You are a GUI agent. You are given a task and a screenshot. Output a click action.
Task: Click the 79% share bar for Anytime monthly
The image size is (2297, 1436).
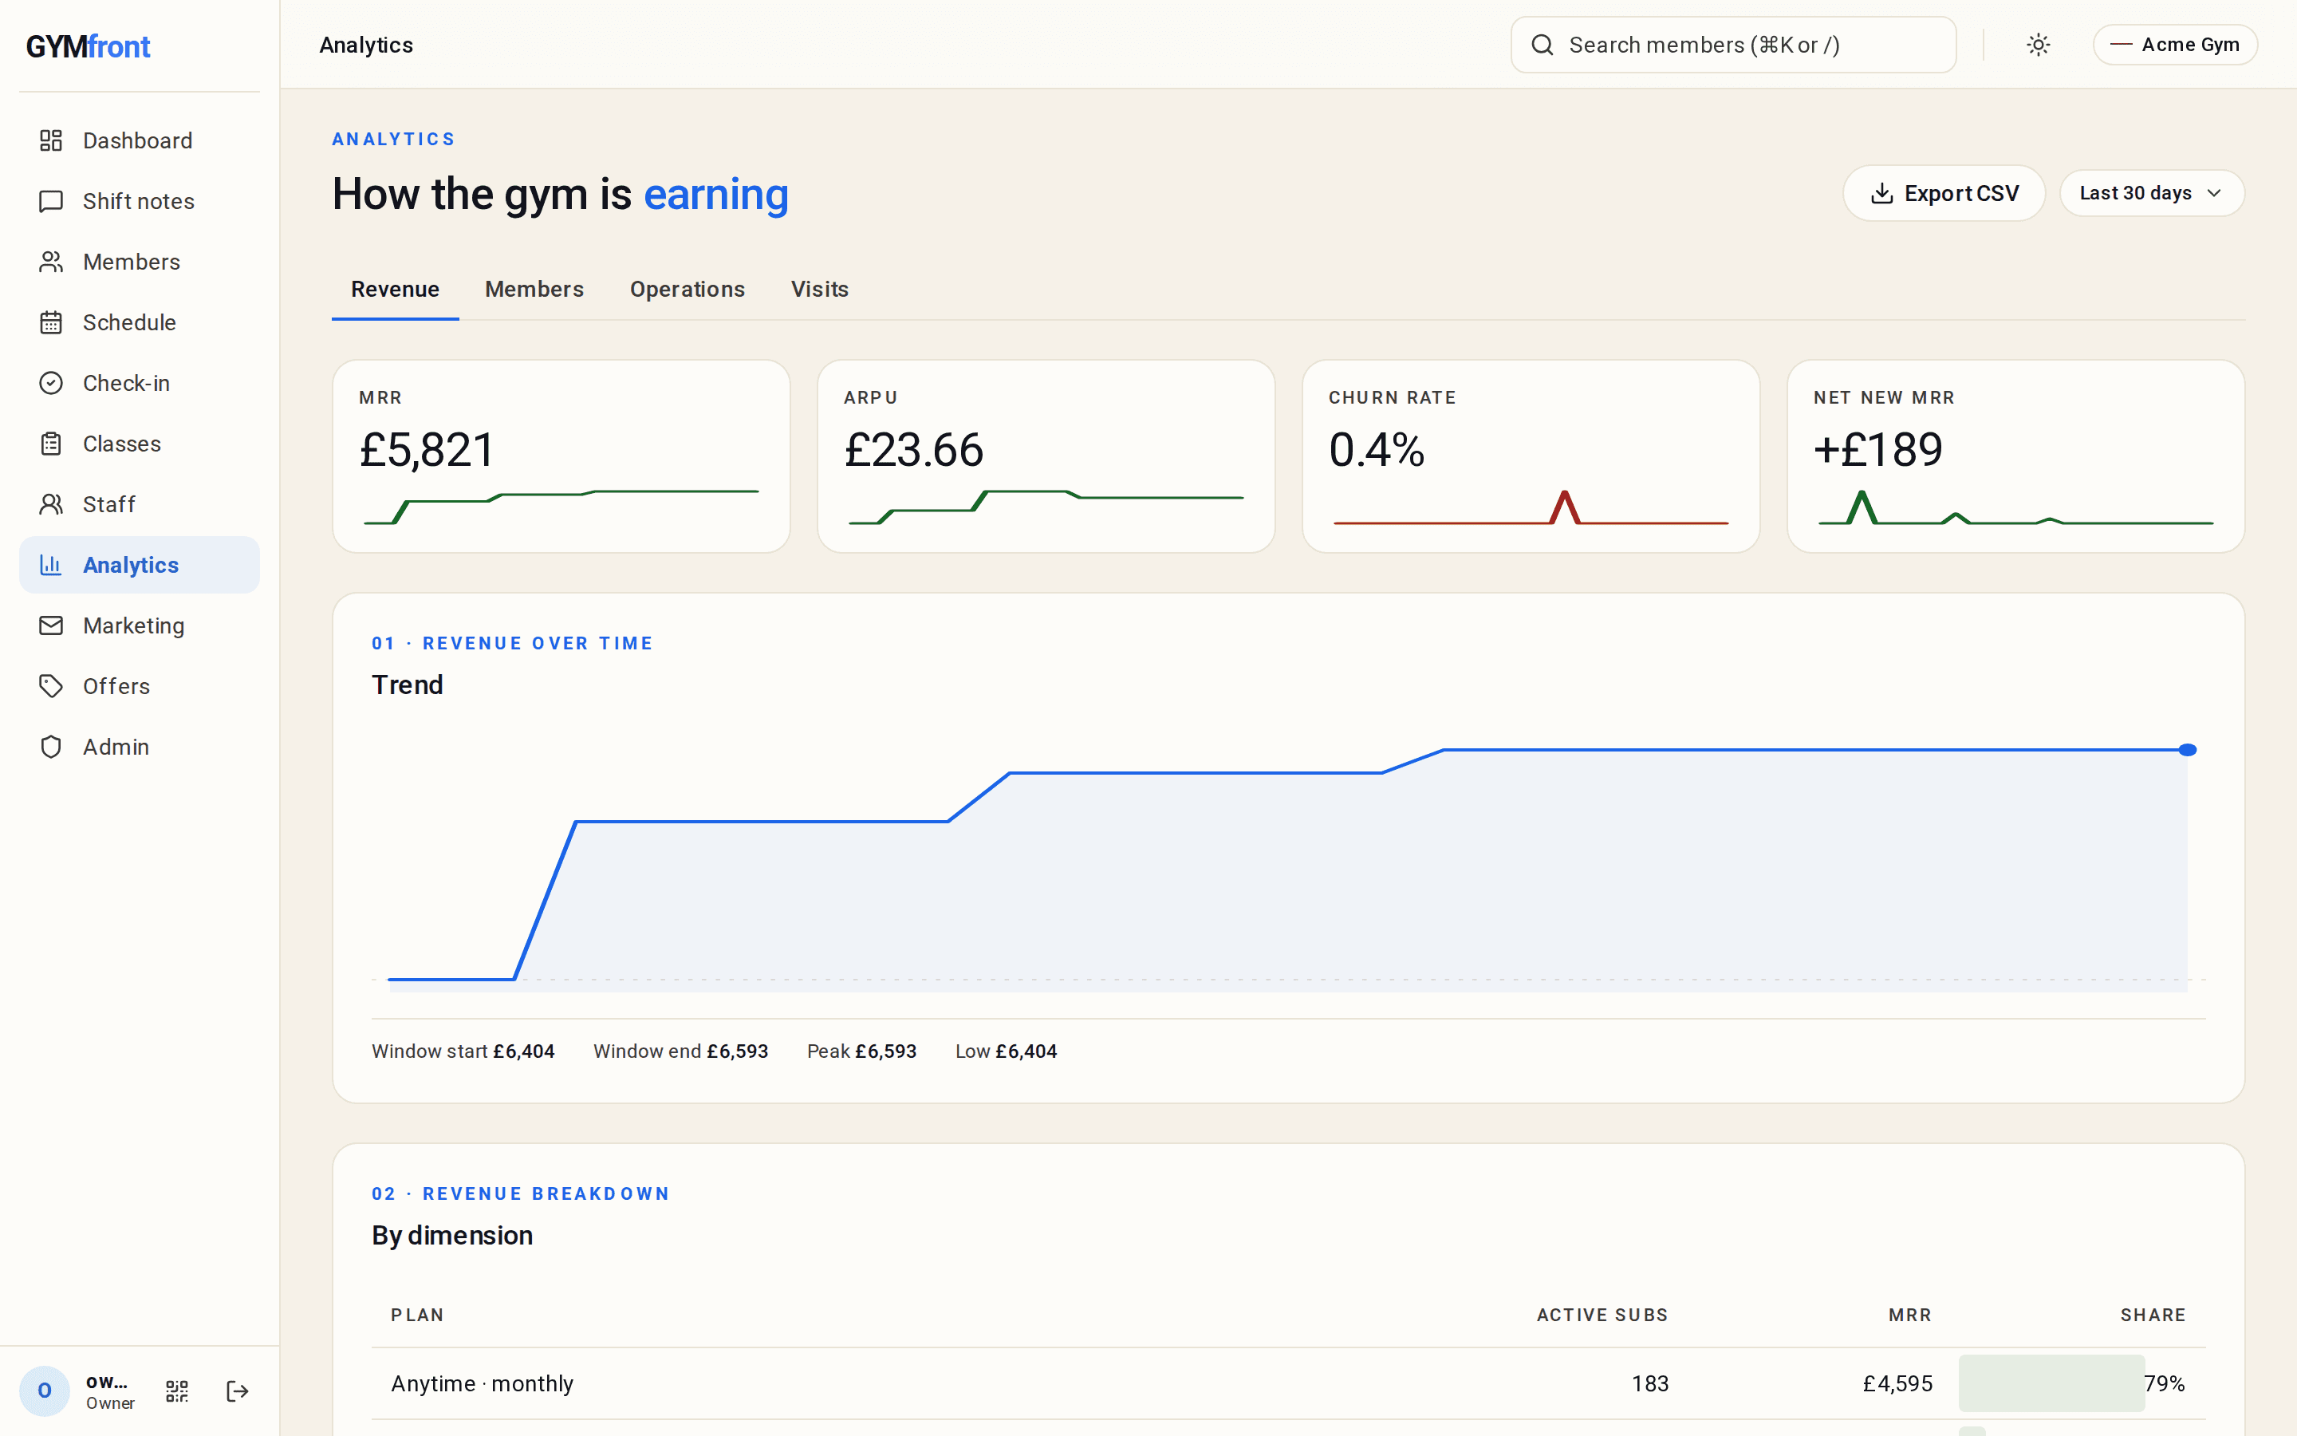[x=2051, y=1384]
